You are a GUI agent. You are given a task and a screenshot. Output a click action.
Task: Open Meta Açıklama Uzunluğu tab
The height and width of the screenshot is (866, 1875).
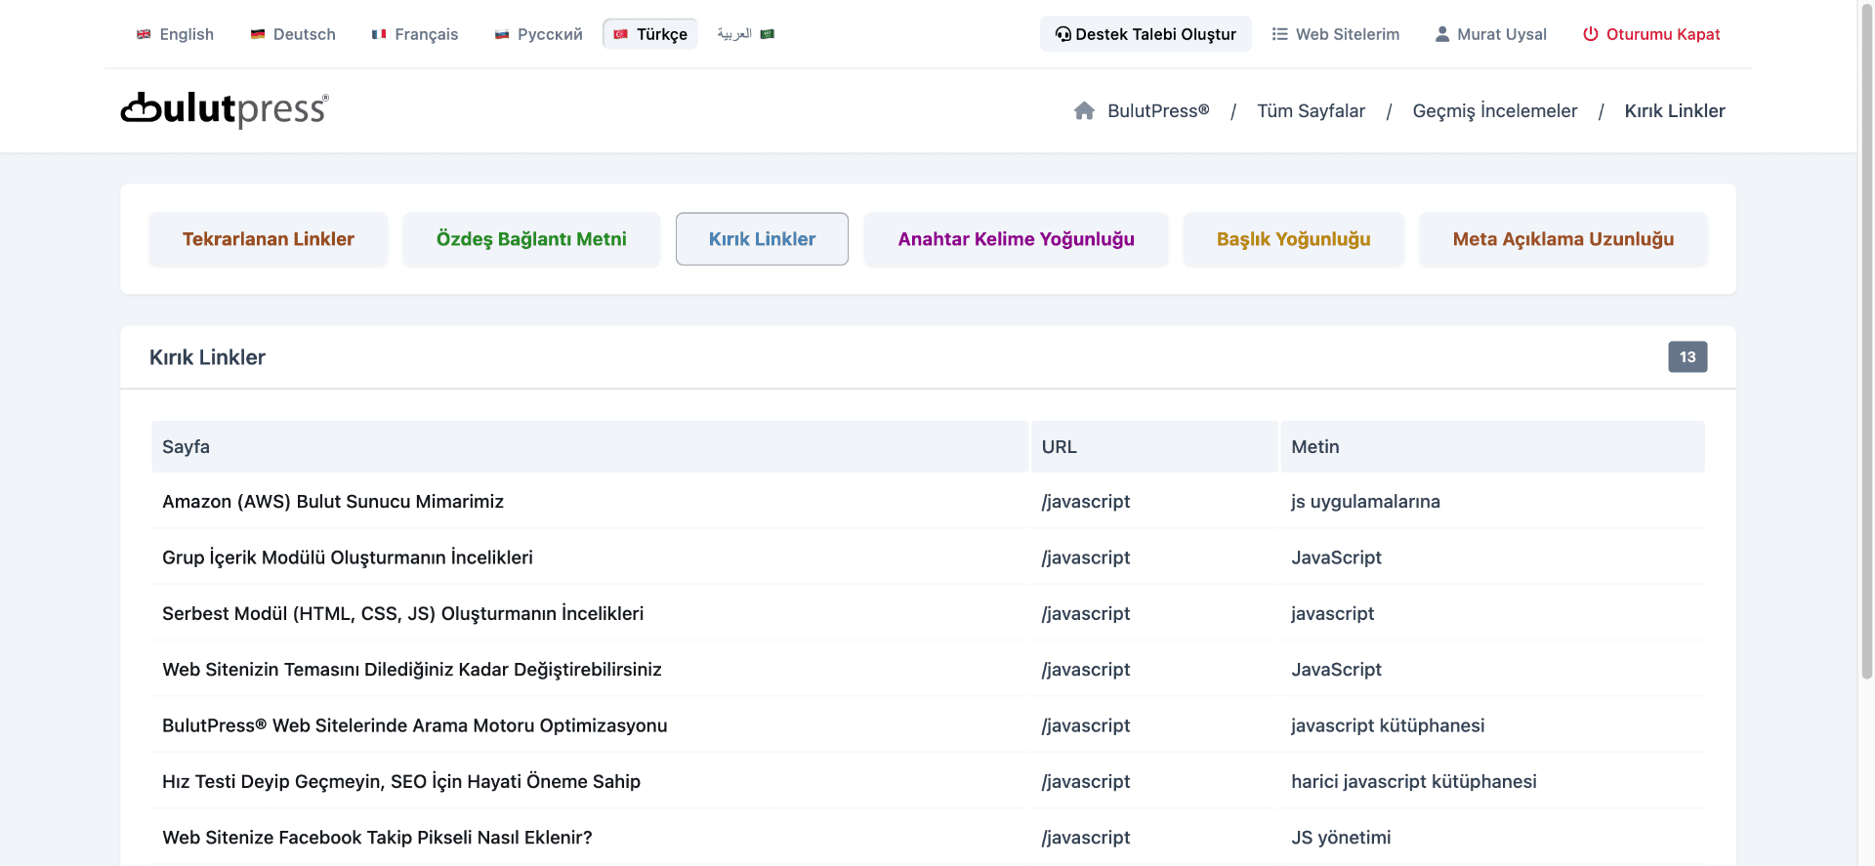tap(1562, 239)
